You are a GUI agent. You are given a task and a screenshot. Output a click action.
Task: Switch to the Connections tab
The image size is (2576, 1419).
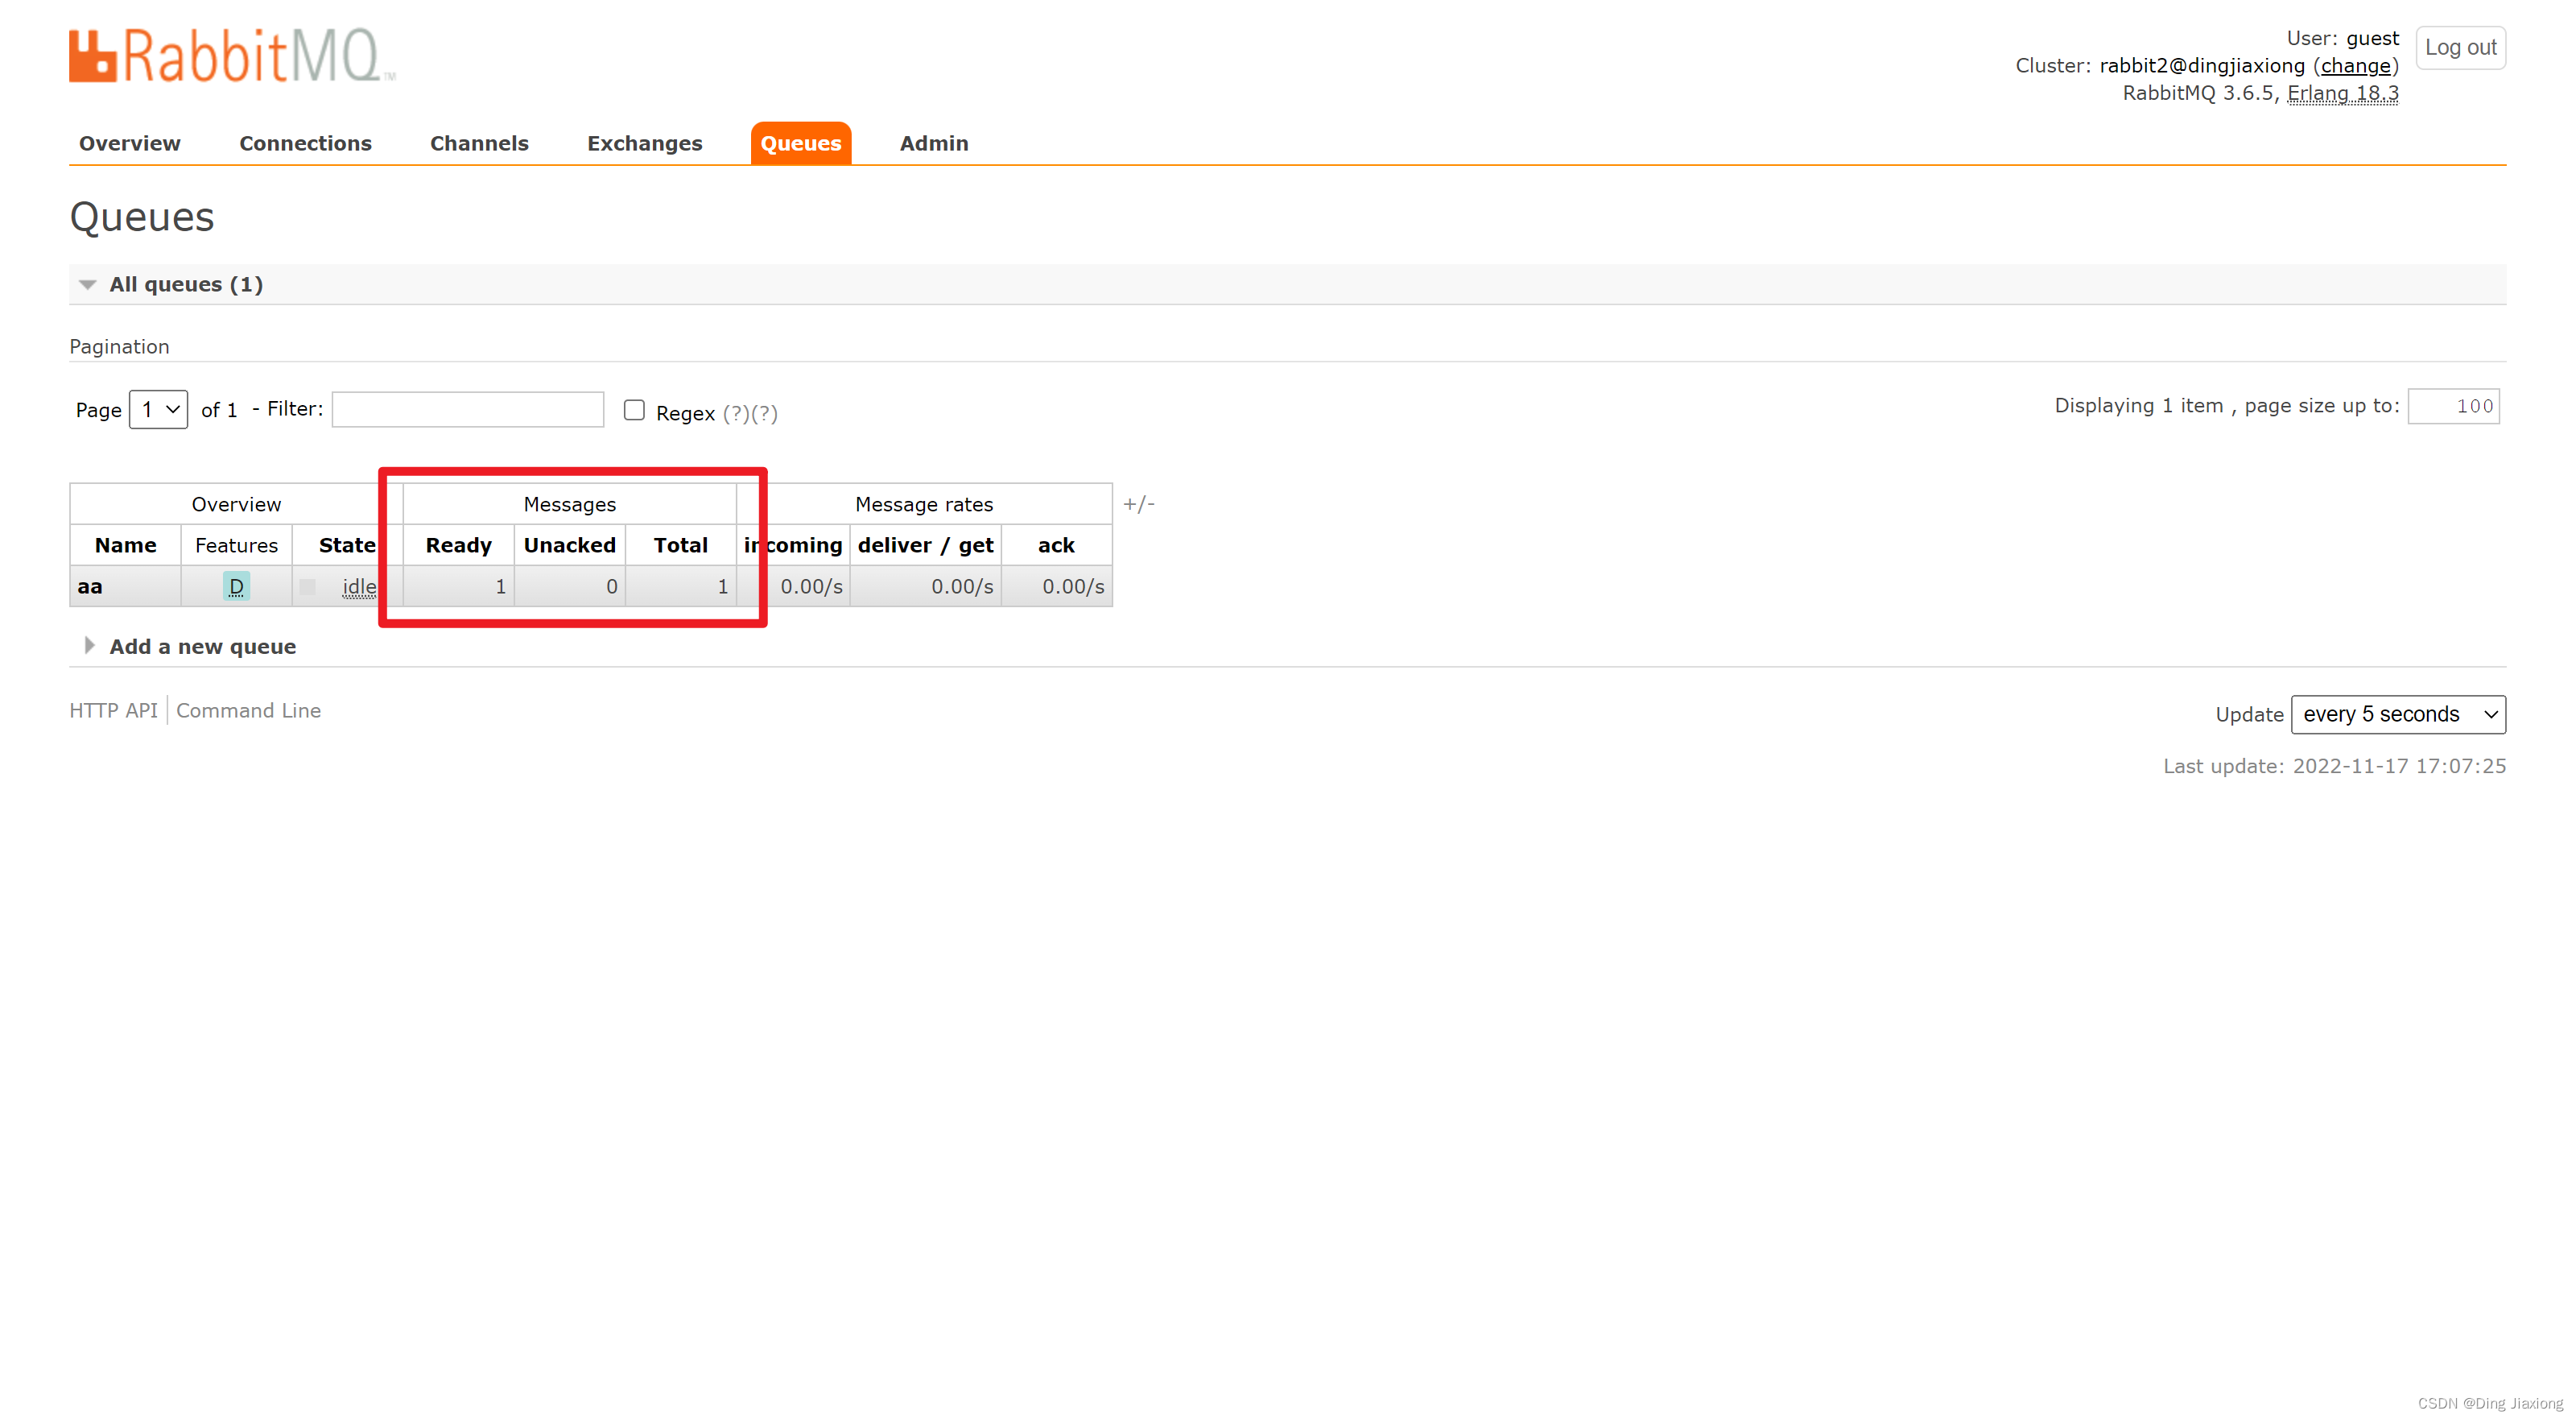305,143
